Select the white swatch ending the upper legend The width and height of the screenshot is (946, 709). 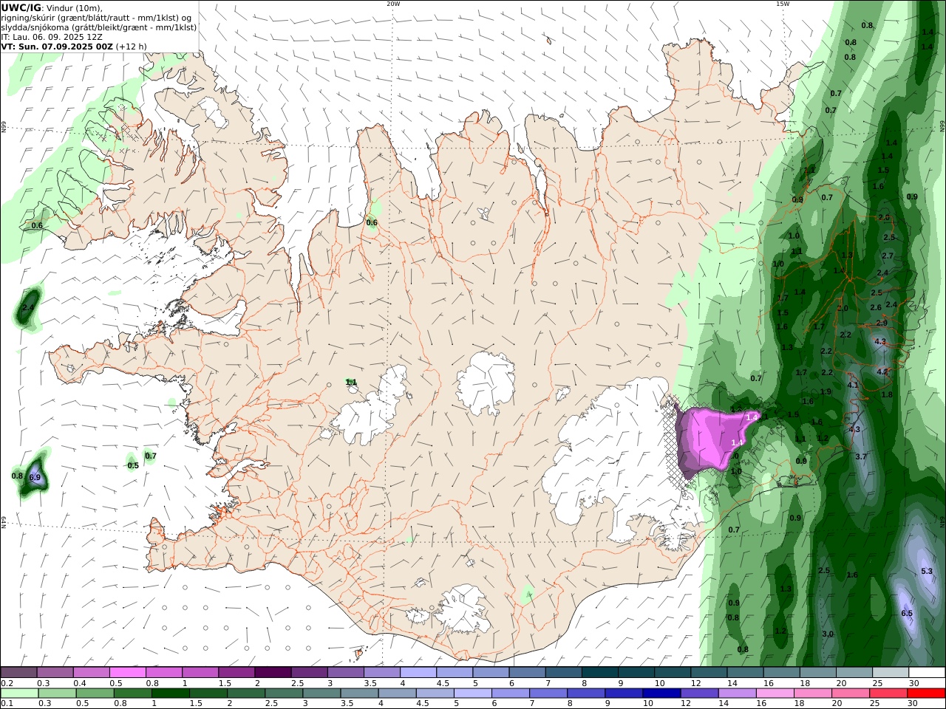click(926, 673)
